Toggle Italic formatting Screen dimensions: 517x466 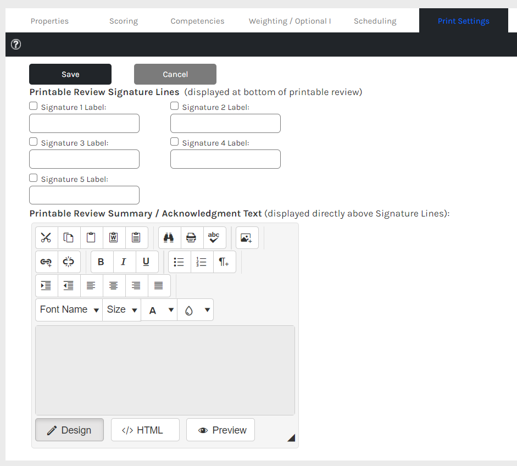(124, 262)
